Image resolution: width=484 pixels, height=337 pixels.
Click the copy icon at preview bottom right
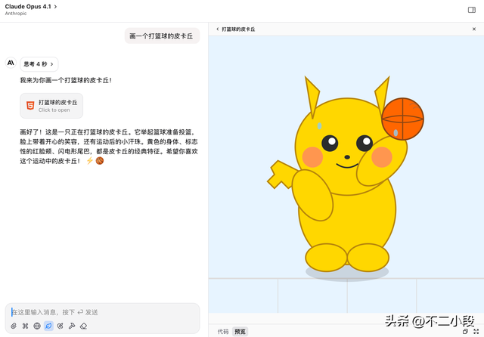point(466,332)
